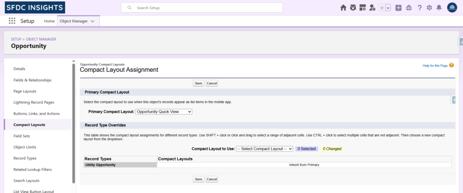The width and height of the screenshot is (463, 193).
Task: Open the App Launcher grid icon
Action: click(12, 21)
